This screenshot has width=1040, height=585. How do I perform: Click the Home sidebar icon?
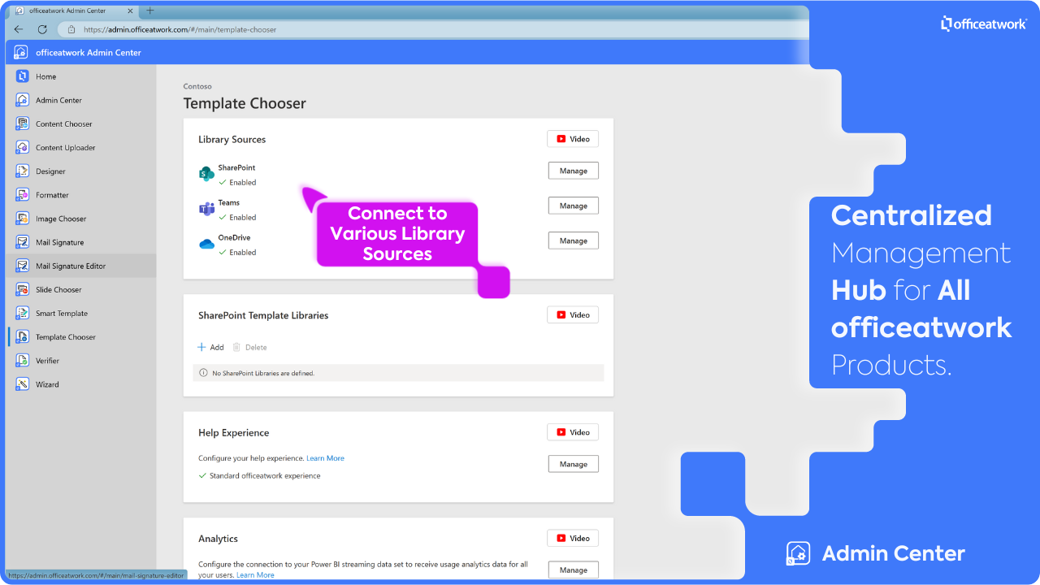[x=22, y=76]
